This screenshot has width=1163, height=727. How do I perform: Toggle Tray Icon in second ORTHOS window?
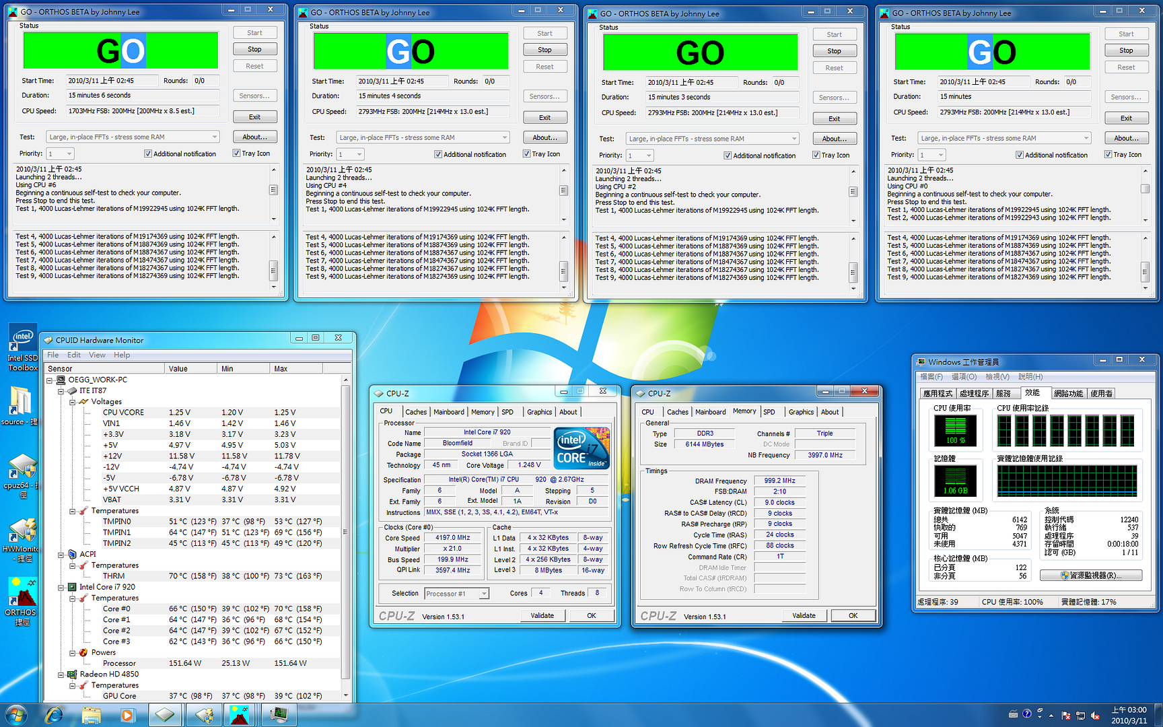(x=526, y=153)
